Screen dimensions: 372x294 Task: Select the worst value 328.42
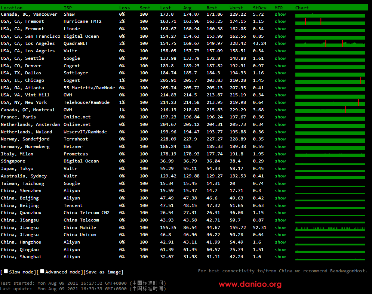(238, 43)
